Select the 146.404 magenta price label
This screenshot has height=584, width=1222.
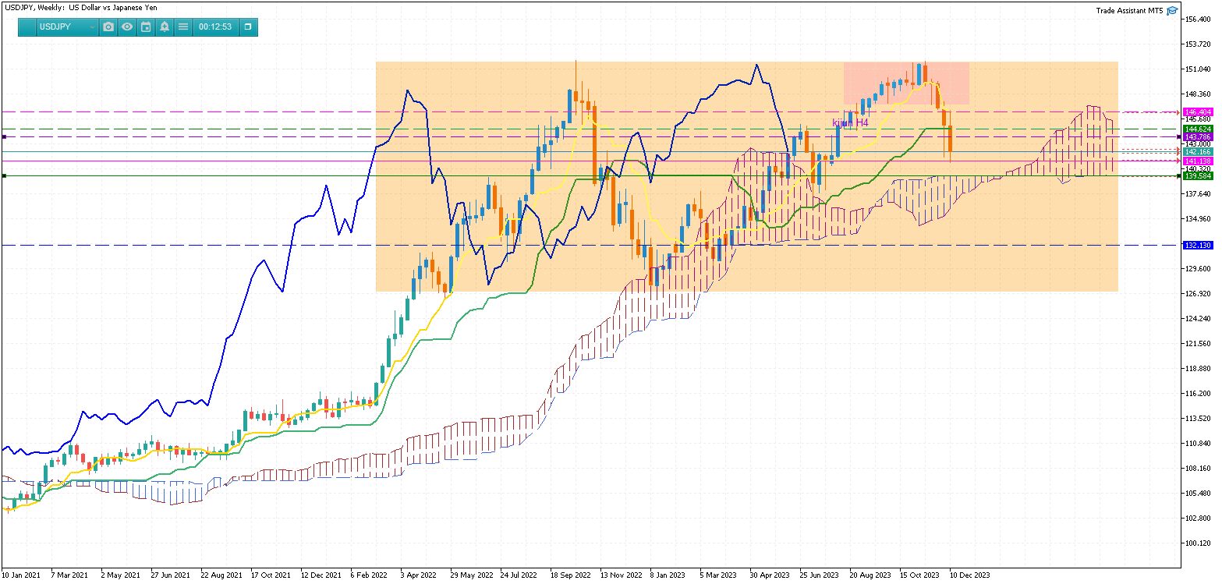[x=1198, y=112]
